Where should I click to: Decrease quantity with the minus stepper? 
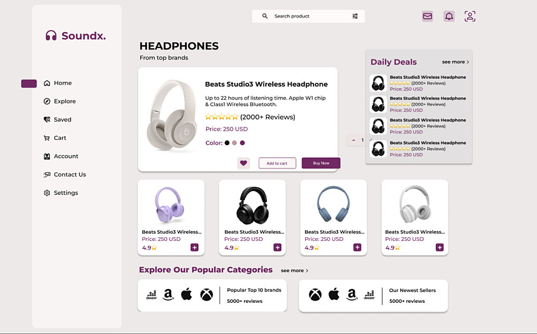tap(353, 140)
